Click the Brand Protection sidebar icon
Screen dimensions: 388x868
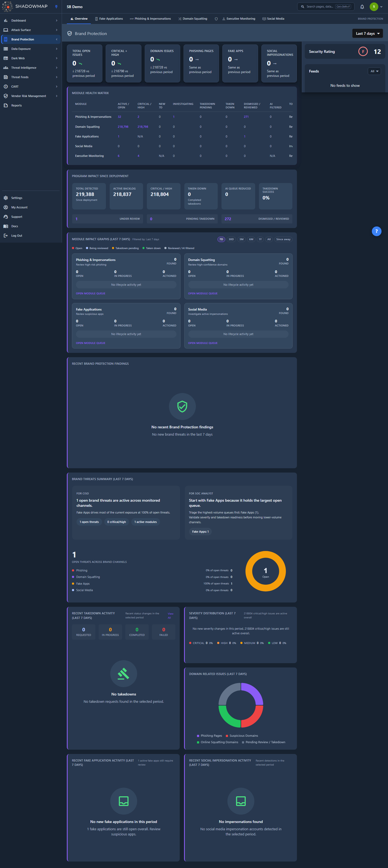click(x=6, y=39)
